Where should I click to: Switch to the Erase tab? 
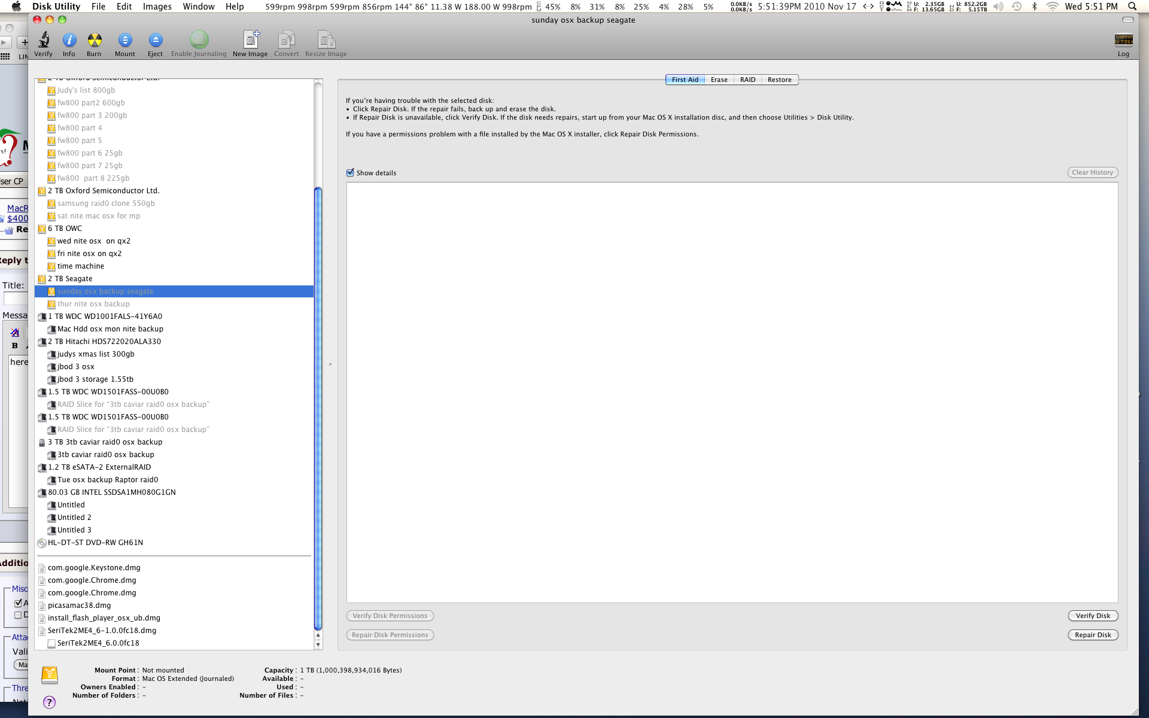pos(719,80)
